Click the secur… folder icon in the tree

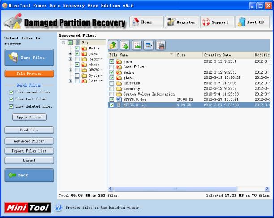(85, 59)
